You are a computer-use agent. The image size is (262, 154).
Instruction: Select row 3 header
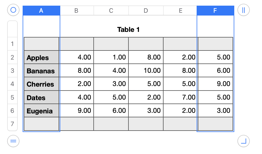click(12, 71)
